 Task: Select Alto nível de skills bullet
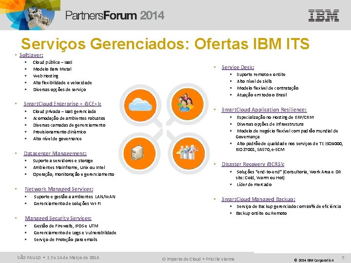(254, 81)
